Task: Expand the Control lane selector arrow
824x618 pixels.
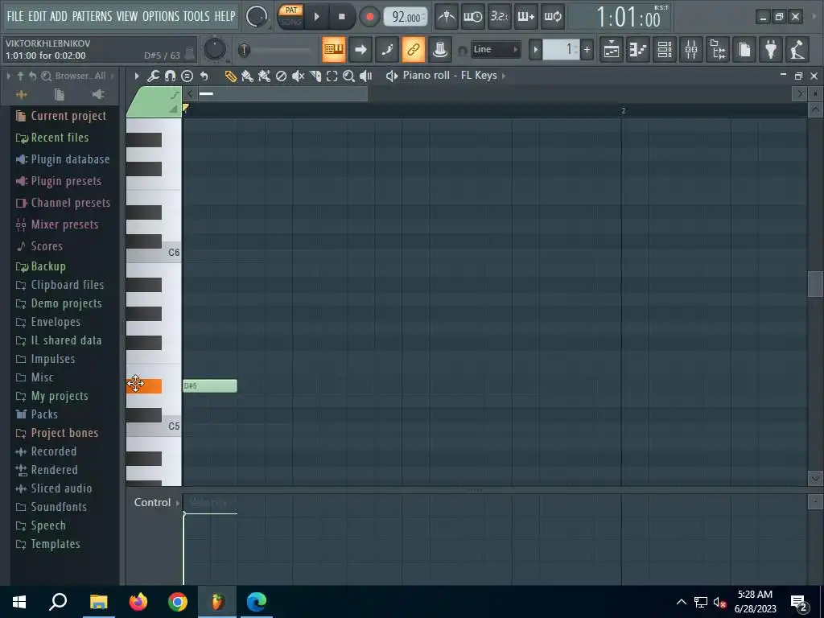Action: [178, 503]
